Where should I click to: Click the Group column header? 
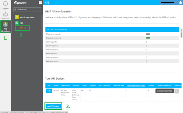[84, 86]
